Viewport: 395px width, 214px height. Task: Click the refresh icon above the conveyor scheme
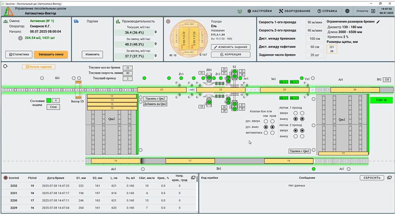coord(5,66)
